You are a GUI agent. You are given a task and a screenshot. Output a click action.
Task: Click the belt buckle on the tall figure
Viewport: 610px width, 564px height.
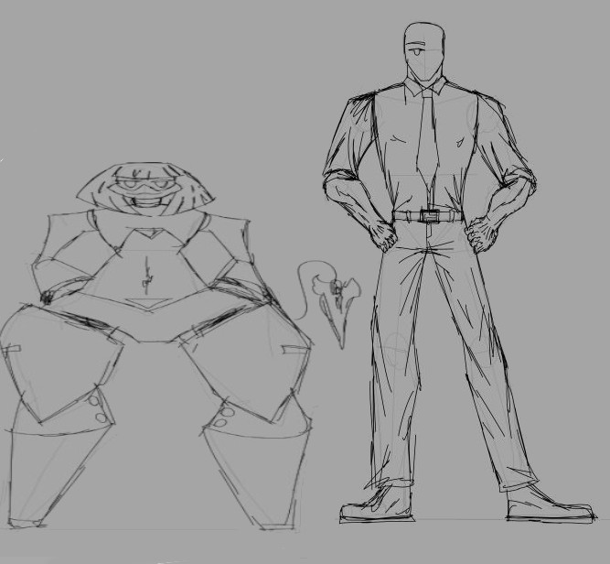tap(429, 216)
